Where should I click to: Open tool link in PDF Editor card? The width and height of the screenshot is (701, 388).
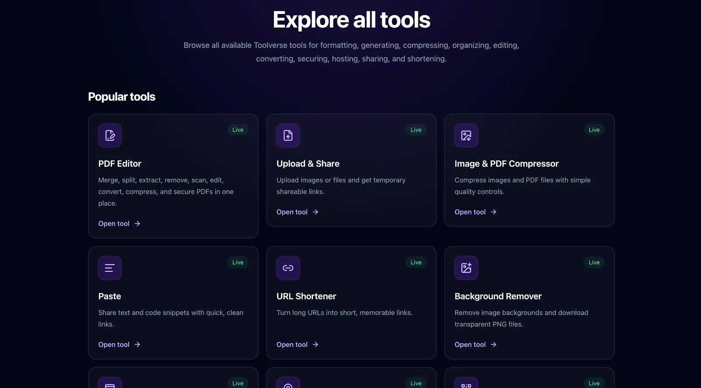coord(119,224)
